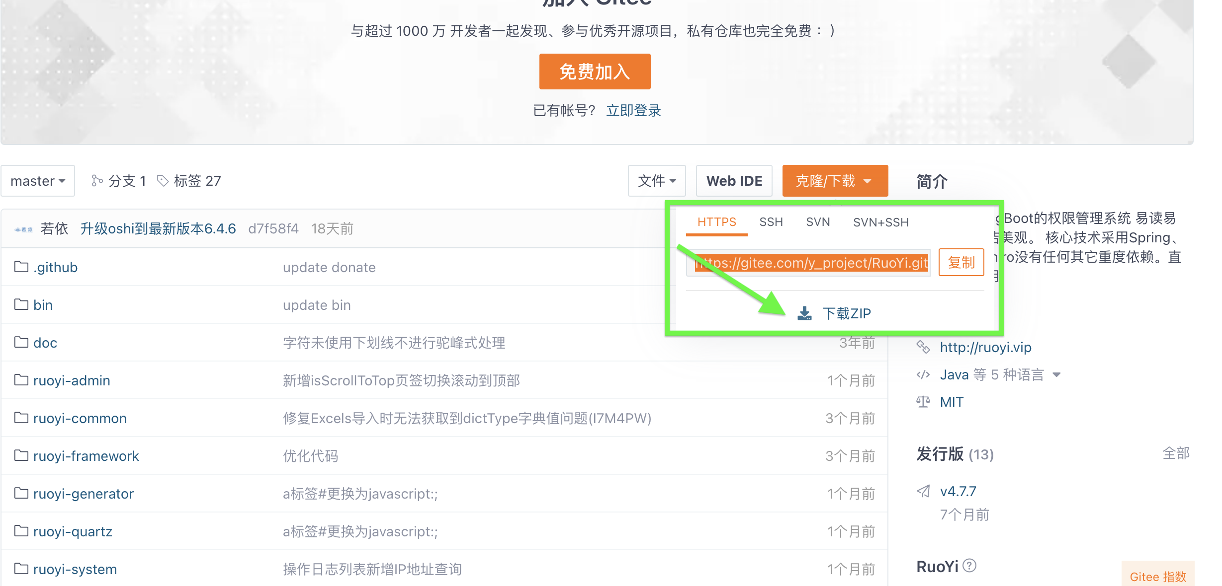Open the ruoyi-admin folder
The height and width of the screenshot is (586, 1222).
[72, 380]
